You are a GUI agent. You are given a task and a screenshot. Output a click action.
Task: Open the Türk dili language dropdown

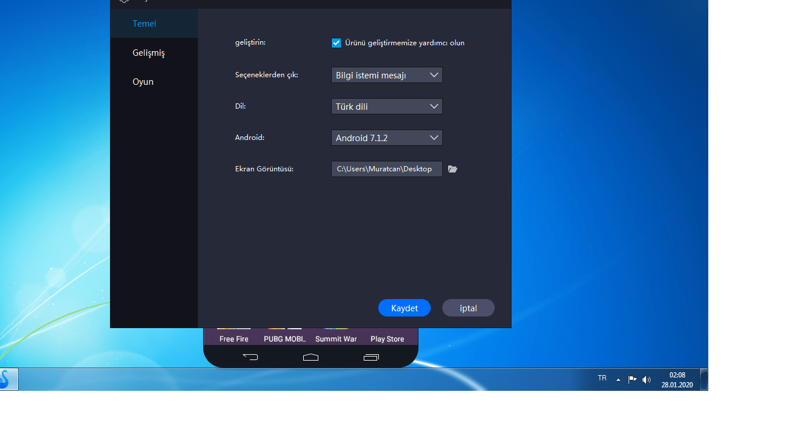tap(387, 106)
